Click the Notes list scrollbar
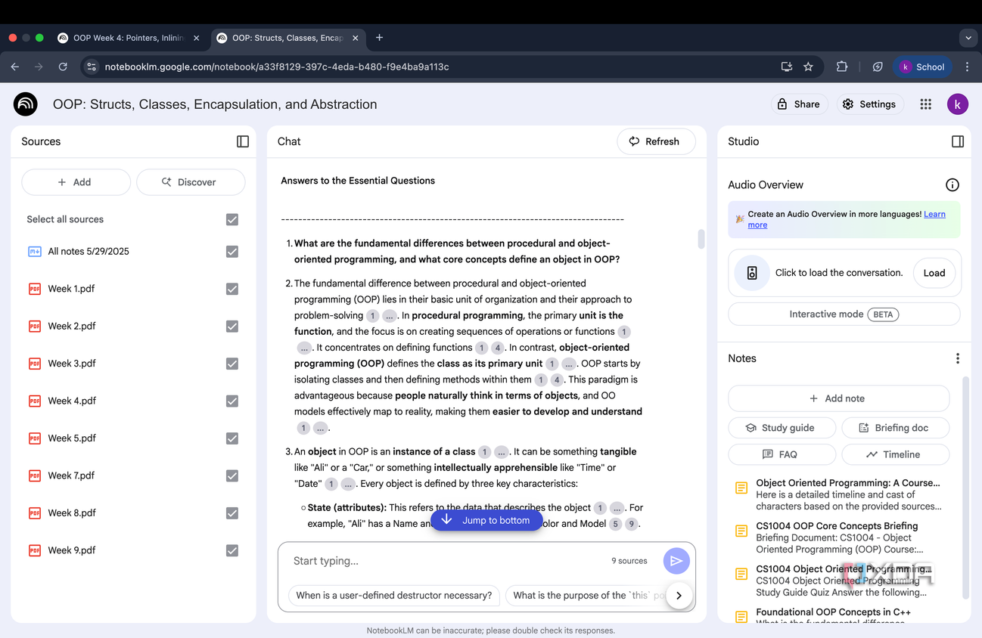The width and height of the screenshot is (982, 638). pos(965,488)
